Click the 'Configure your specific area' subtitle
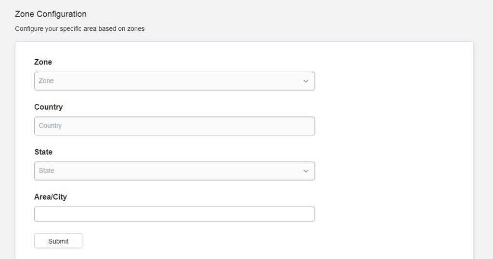493x259 pixels. click(80, 28)
